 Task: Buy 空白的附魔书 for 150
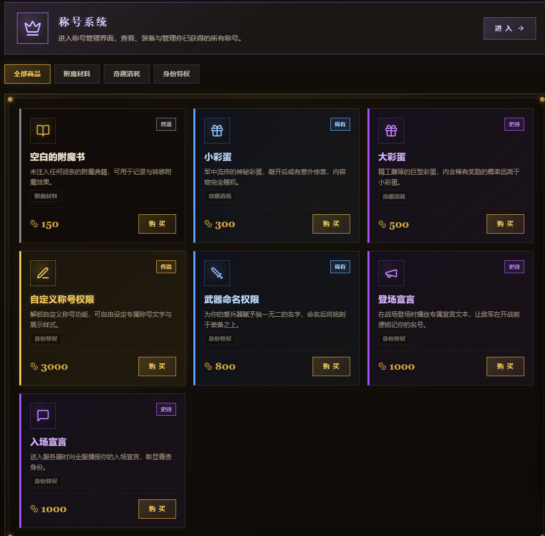157,224
